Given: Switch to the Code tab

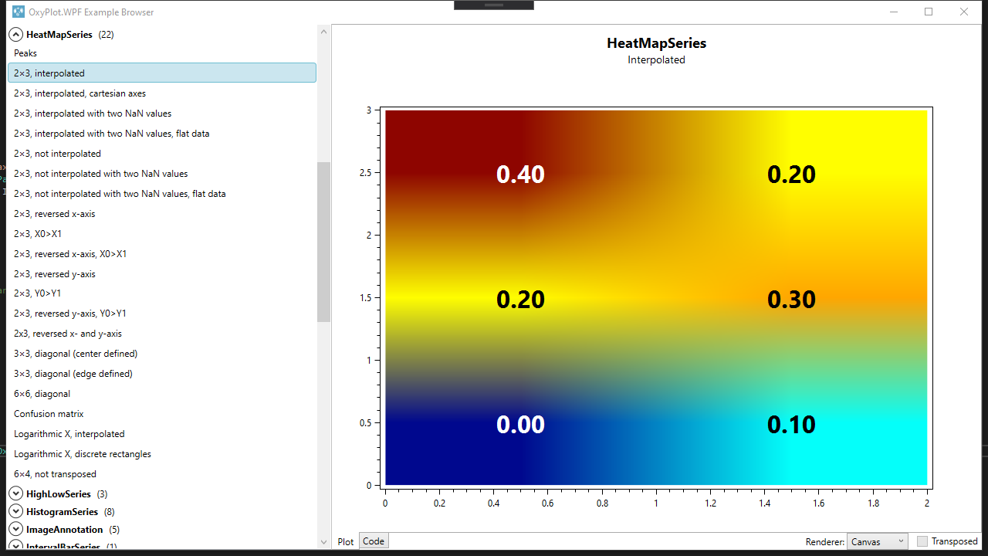Looking at the screenshot, I should tap(374, 541).
